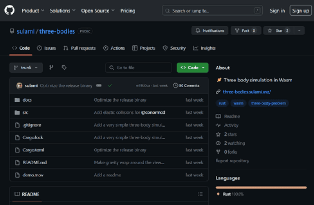Open the sulami owner profile link
This screenshot has width=314, height=205.
point(26,31)
